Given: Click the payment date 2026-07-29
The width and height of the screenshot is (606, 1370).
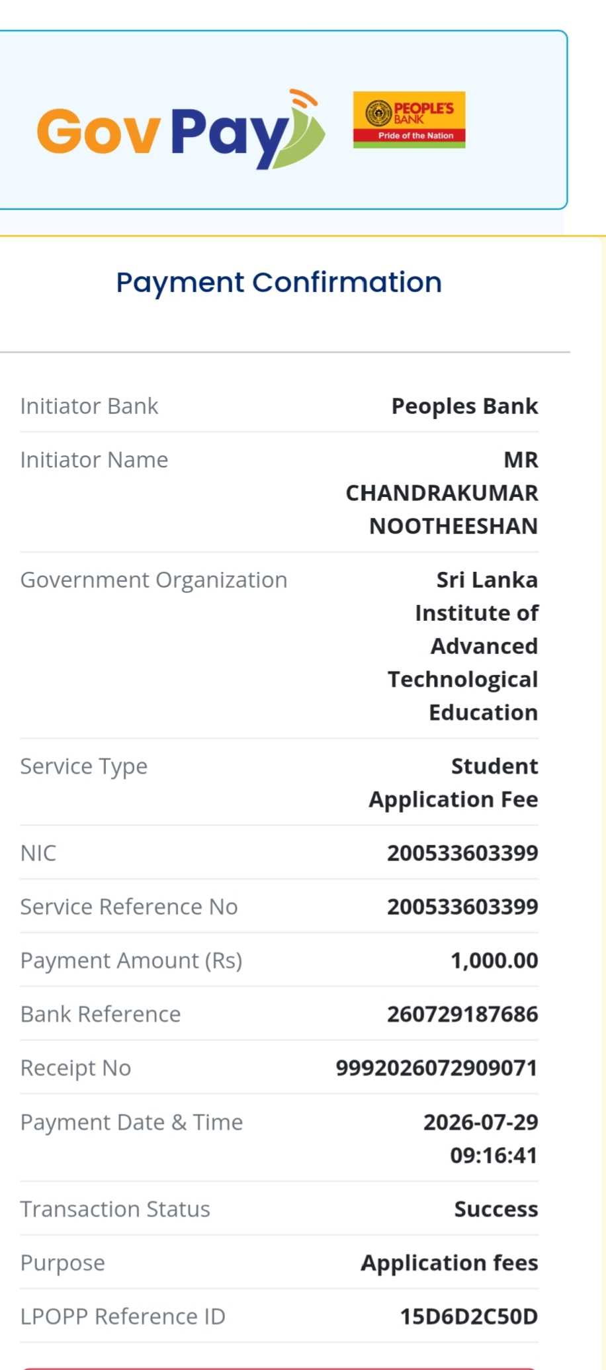Looking at the screenshot, I should (481, 1122).
